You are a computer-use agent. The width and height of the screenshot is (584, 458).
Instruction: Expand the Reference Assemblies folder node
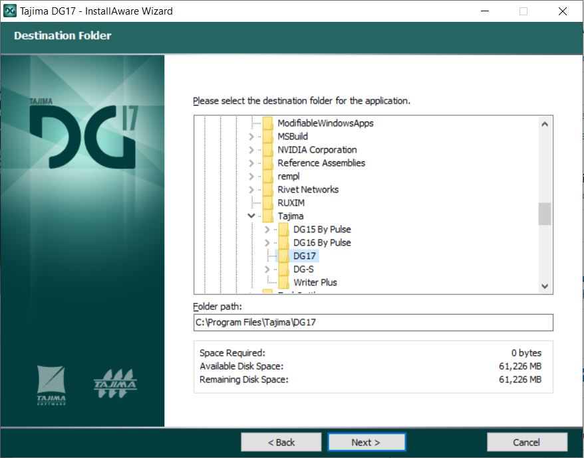[x=251, y=163]
